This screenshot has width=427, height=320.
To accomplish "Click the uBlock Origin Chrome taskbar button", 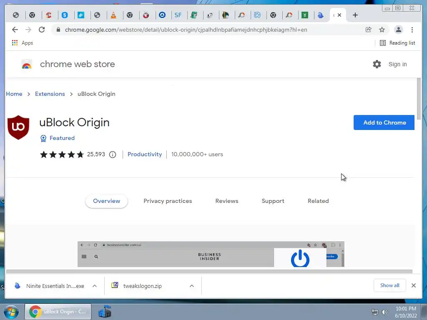I will click(x=58, y=312).
